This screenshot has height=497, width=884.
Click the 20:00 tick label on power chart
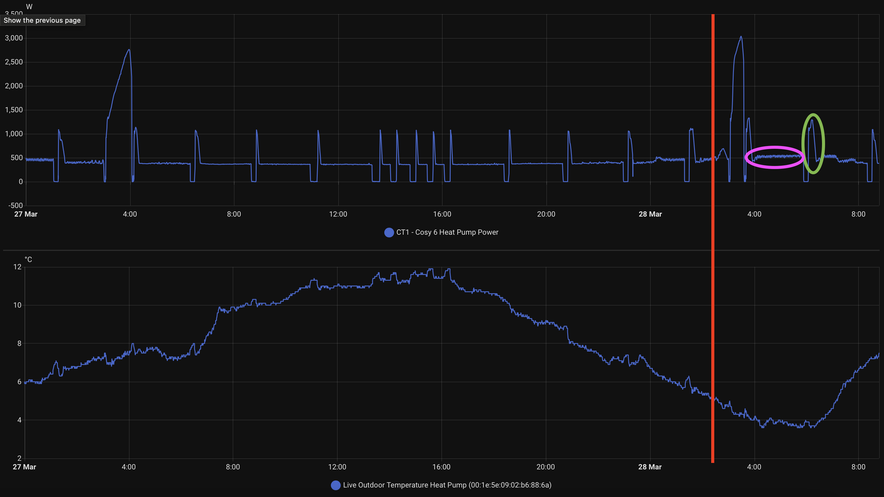[x=546, y=214]
